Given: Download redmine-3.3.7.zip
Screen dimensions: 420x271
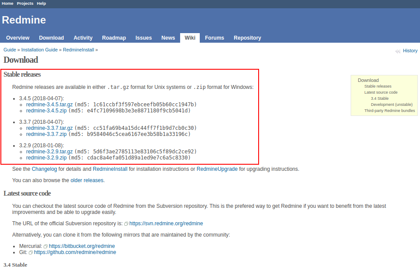Looking at the screenshot, I should pyautogui.click(x=46, y=134).
